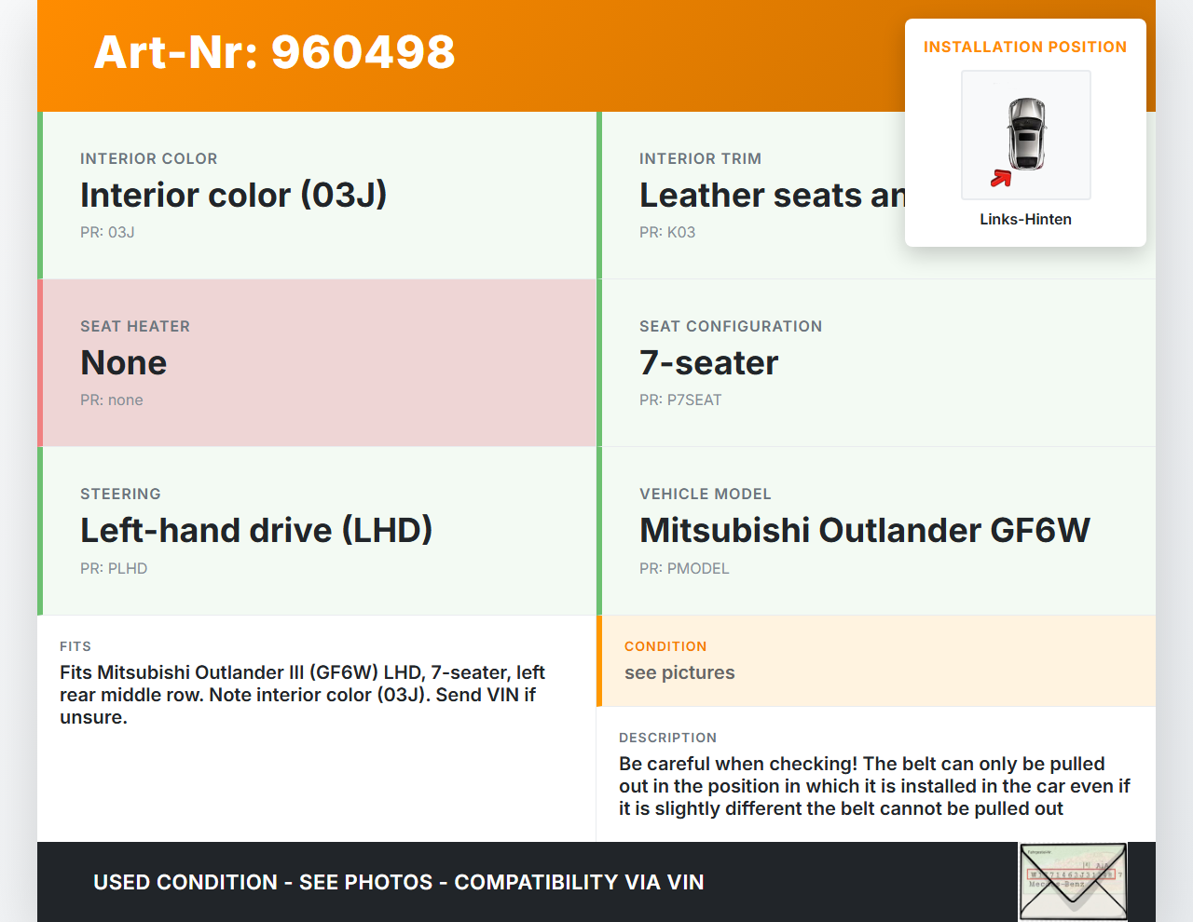Click the PR: PMODEL code
The width and height of the screenshot is (1193, 922).
684,568
